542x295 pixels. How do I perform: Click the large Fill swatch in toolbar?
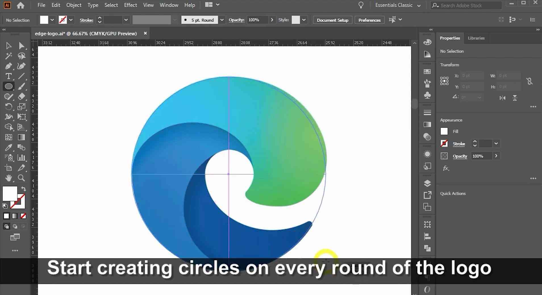click(10, 194)
